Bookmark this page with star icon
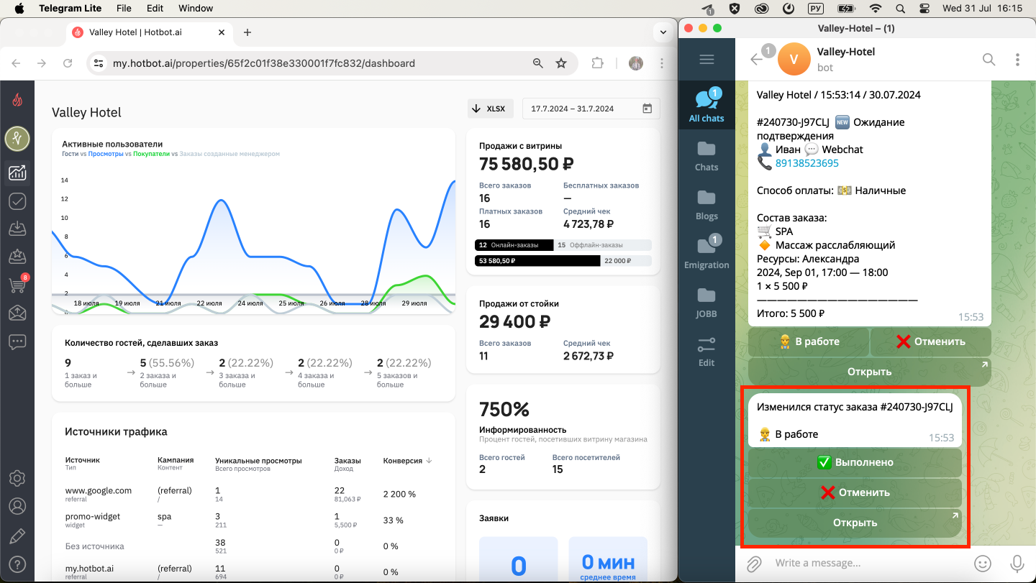The image size is (1036, 583). coord(561,63)
